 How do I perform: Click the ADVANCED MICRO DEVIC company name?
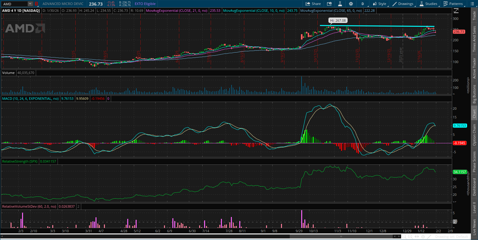[x=63, y=4]
